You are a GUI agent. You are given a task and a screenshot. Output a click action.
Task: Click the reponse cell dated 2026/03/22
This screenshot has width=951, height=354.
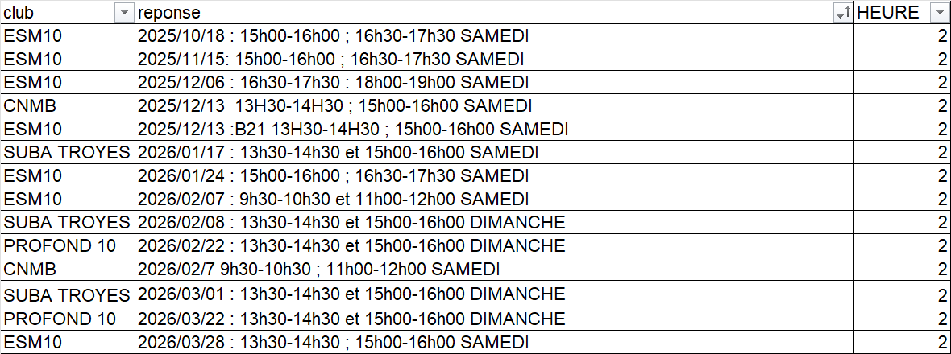351,319
